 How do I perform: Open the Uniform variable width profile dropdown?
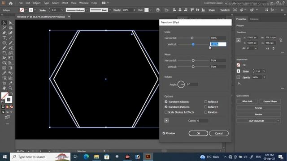87,10
